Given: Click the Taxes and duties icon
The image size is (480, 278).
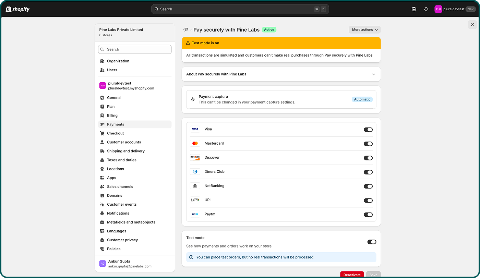Looking at the screenshot, I should (102, 160).
